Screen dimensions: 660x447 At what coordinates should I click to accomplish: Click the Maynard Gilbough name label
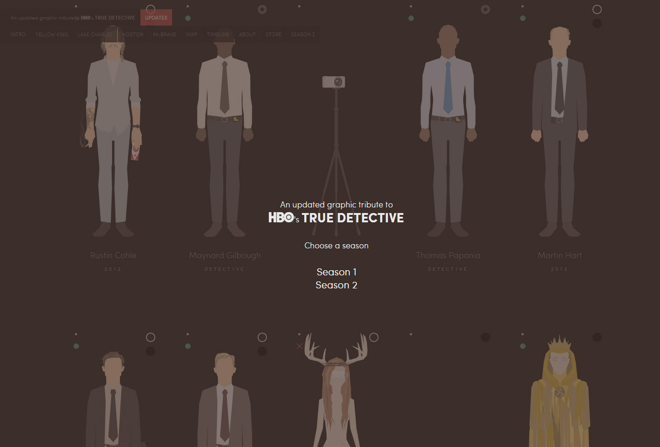click(225, 255)
